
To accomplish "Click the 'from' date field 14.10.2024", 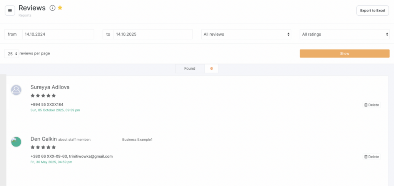I will coord(58,34).
